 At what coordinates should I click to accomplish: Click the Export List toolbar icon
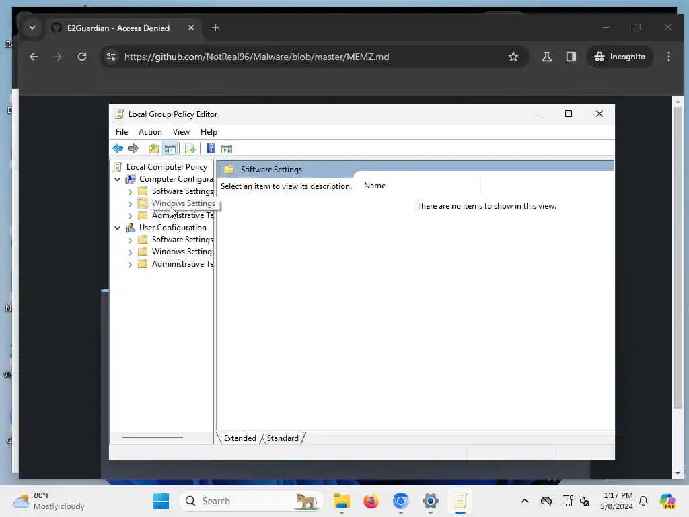click(x=190, y=149)
